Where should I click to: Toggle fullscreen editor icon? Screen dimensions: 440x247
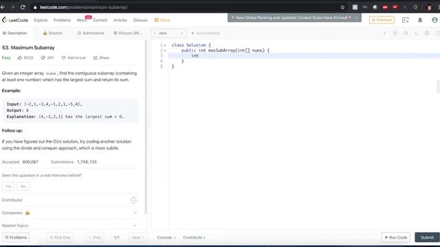[437, 33]
